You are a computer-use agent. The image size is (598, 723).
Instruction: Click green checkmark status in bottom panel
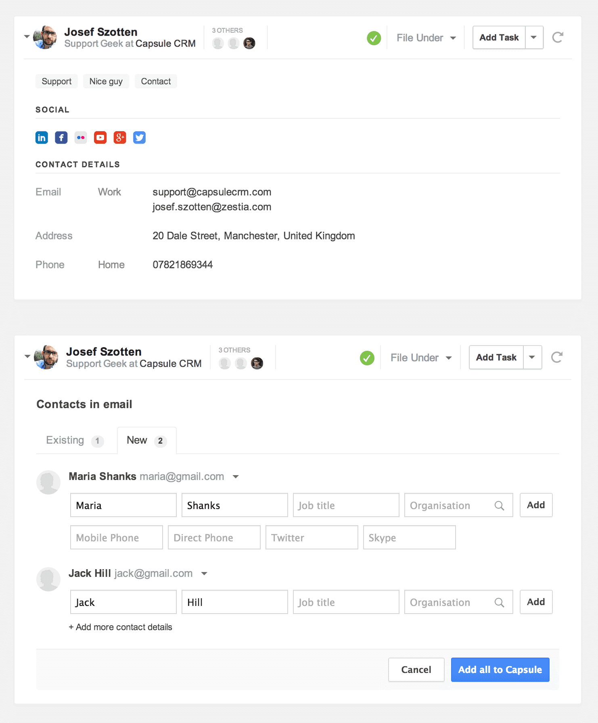[367, 358]
